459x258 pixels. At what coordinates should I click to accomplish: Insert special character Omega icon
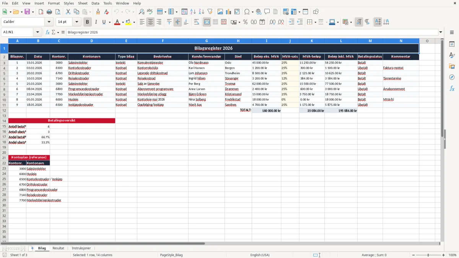[x=247, y=12]
